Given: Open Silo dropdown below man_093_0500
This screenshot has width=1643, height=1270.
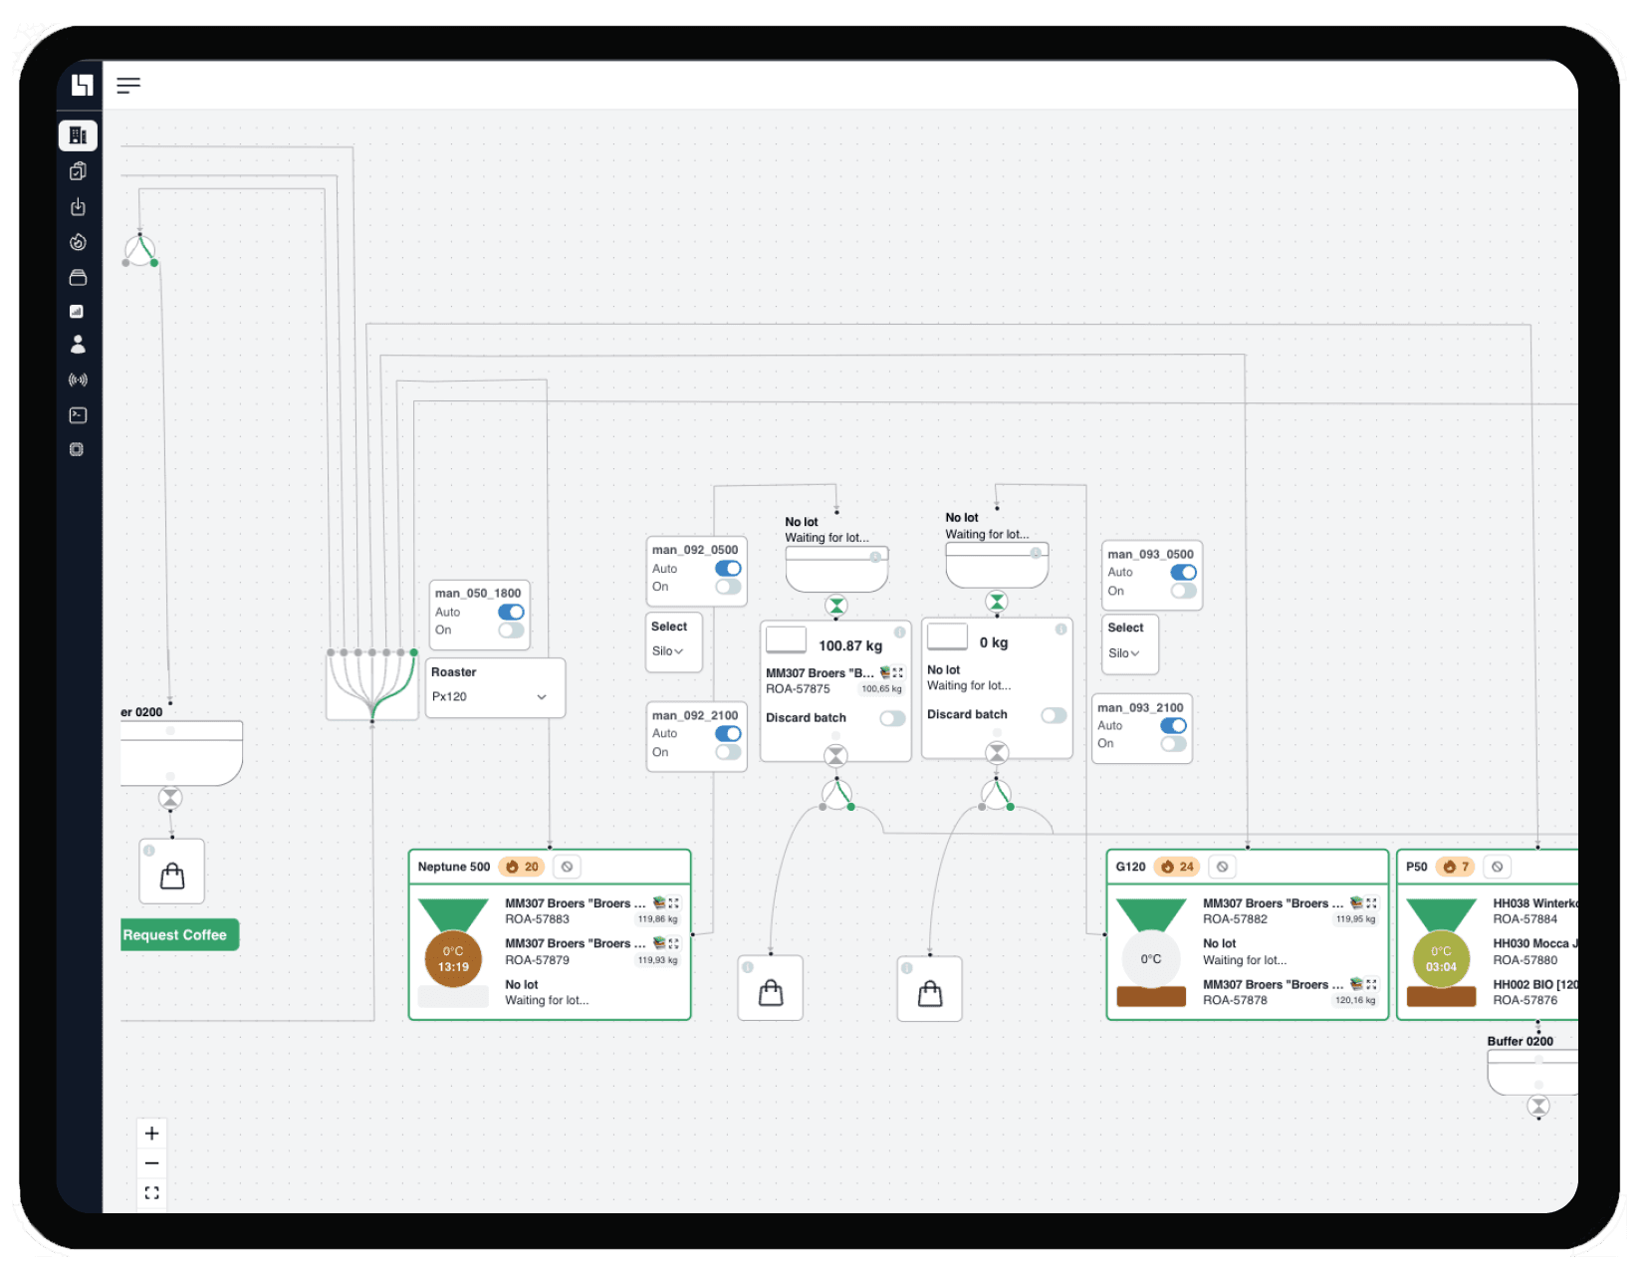Looking at the screenshot, I should (1124, 653).
